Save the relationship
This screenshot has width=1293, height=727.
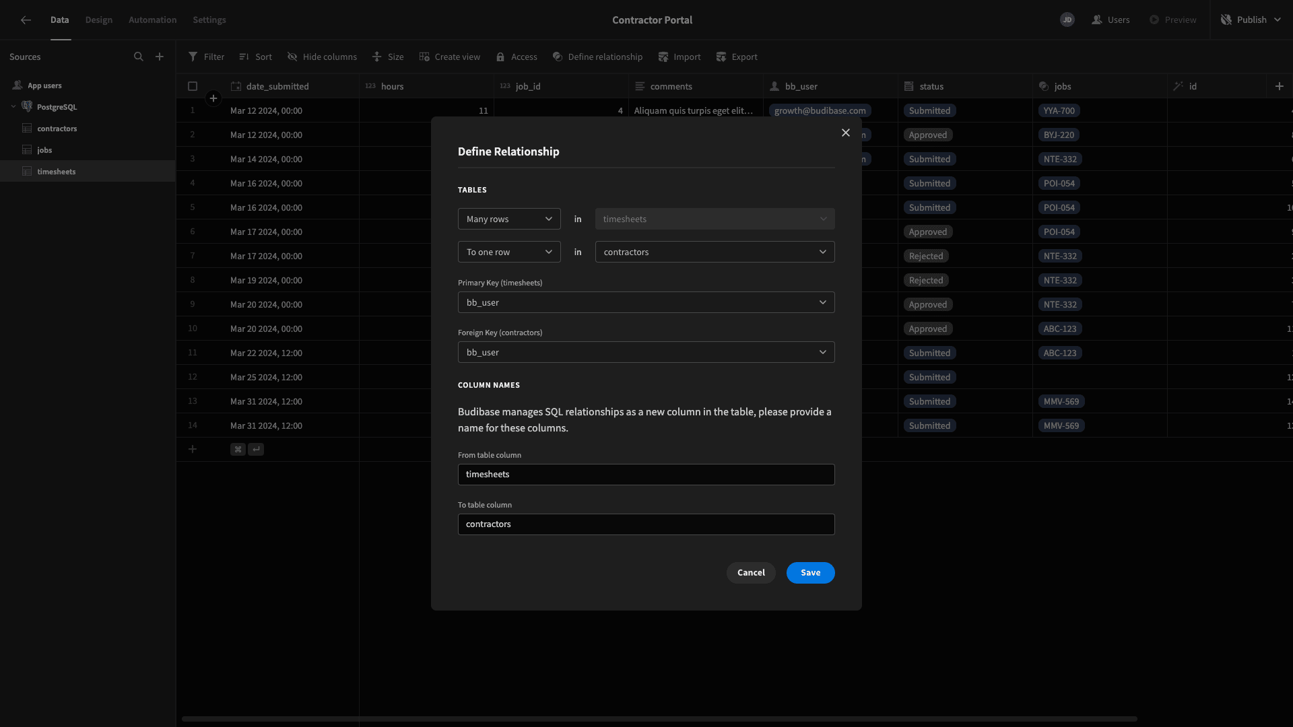click(x=811, y=573)
